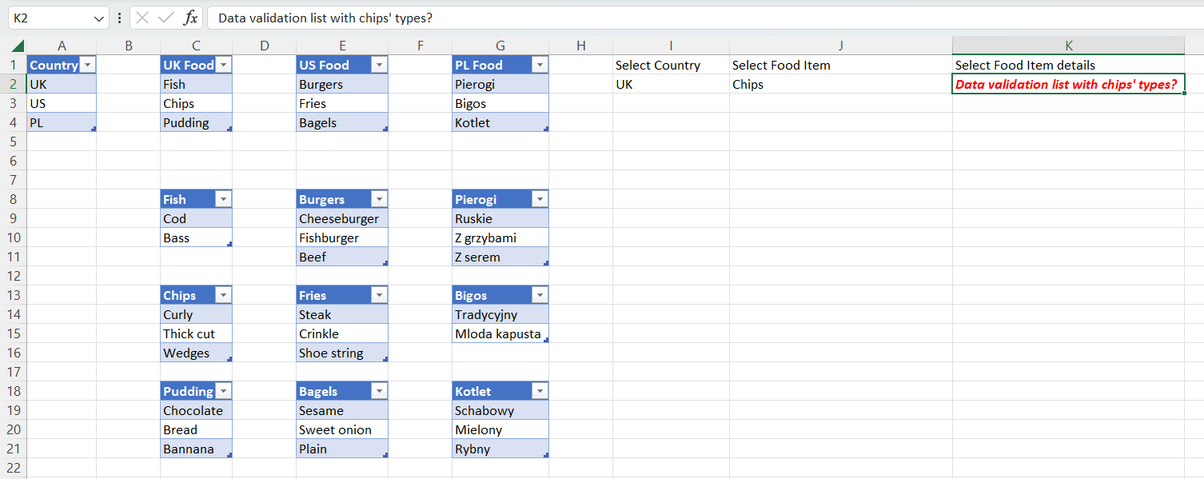Open the Country column filter dropdown

point(88,65)
